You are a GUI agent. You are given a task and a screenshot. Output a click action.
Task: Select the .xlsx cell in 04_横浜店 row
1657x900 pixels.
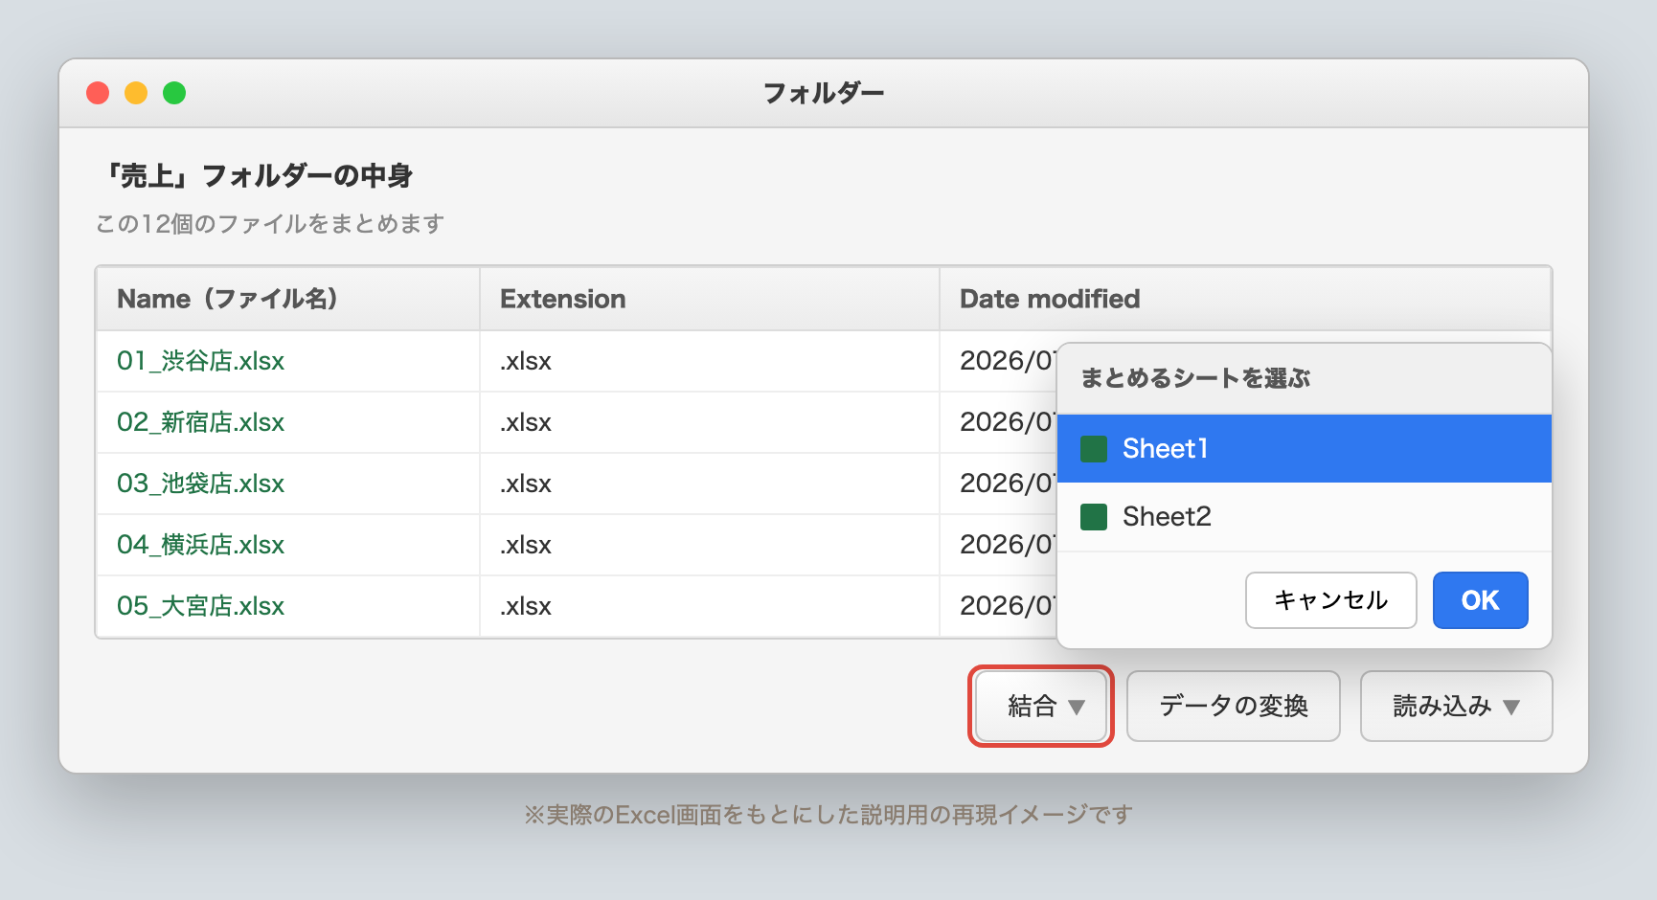[x=709, y=545]
